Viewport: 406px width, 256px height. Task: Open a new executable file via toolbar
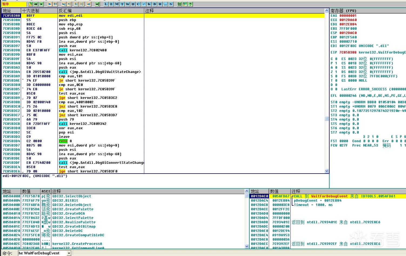click(x=31, y=4)
